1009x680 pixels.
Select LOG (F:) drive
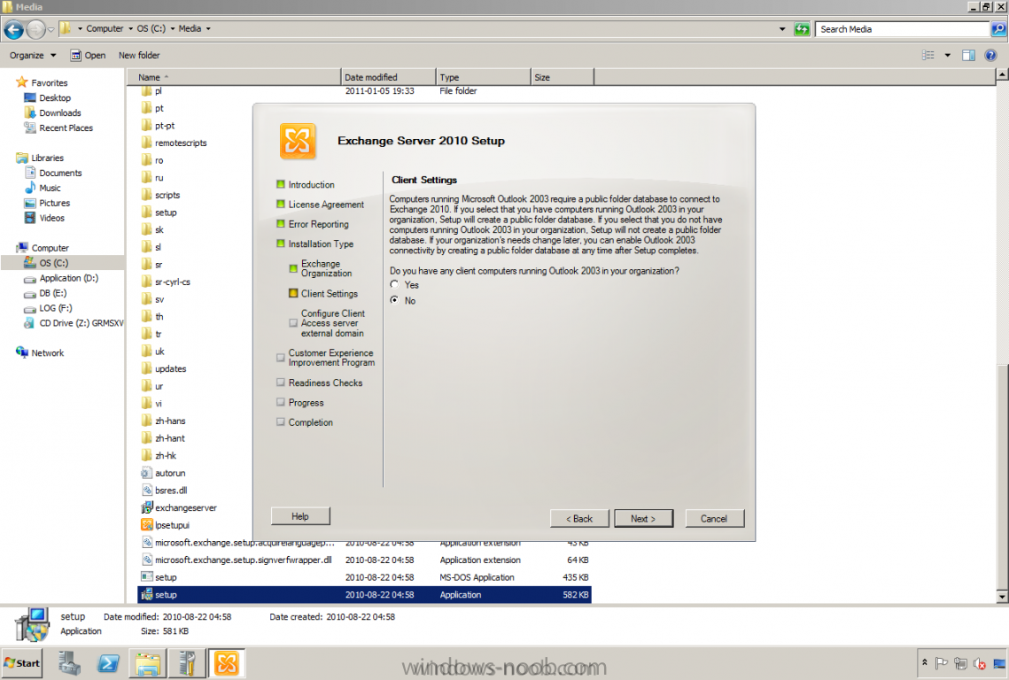pos(56,308)
